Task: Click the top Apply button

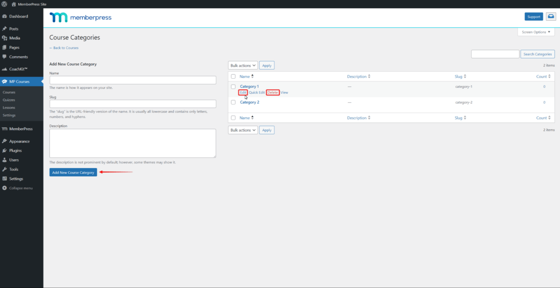Action: pyautogui.click(x=267, y=65)
